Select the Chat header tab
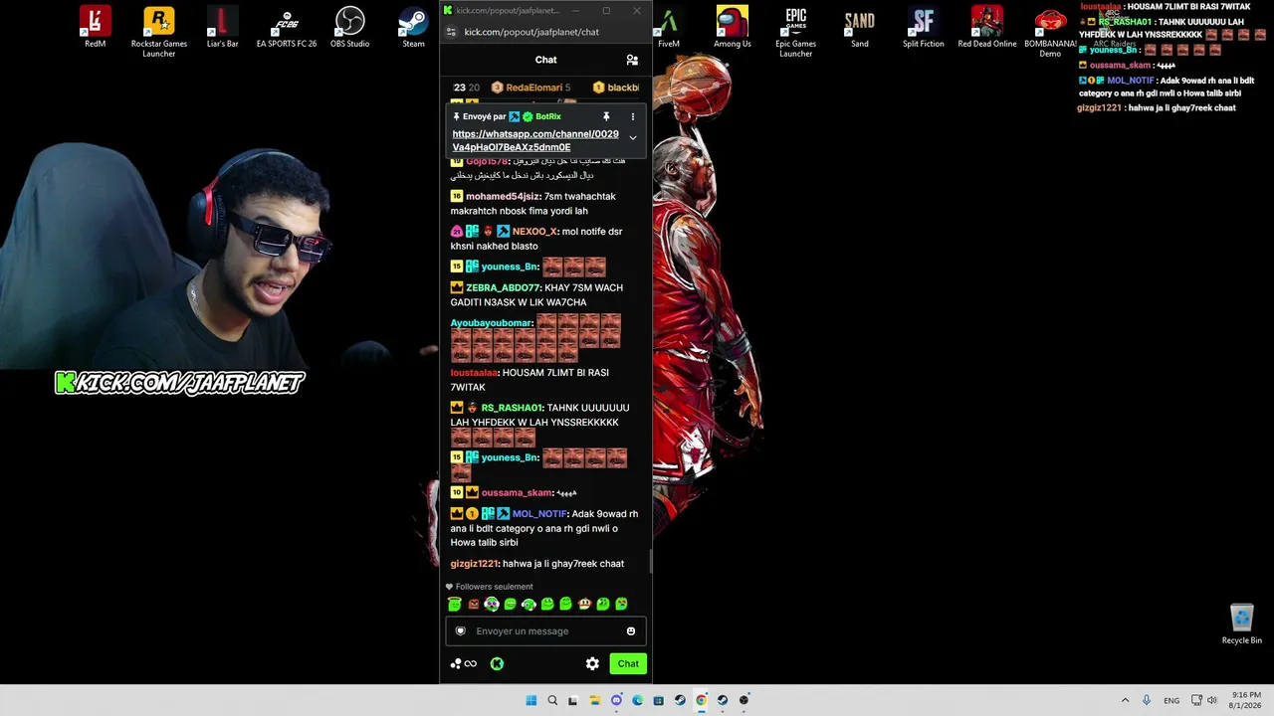Viewport: 1274px width, 716px height. coord(545,60)
